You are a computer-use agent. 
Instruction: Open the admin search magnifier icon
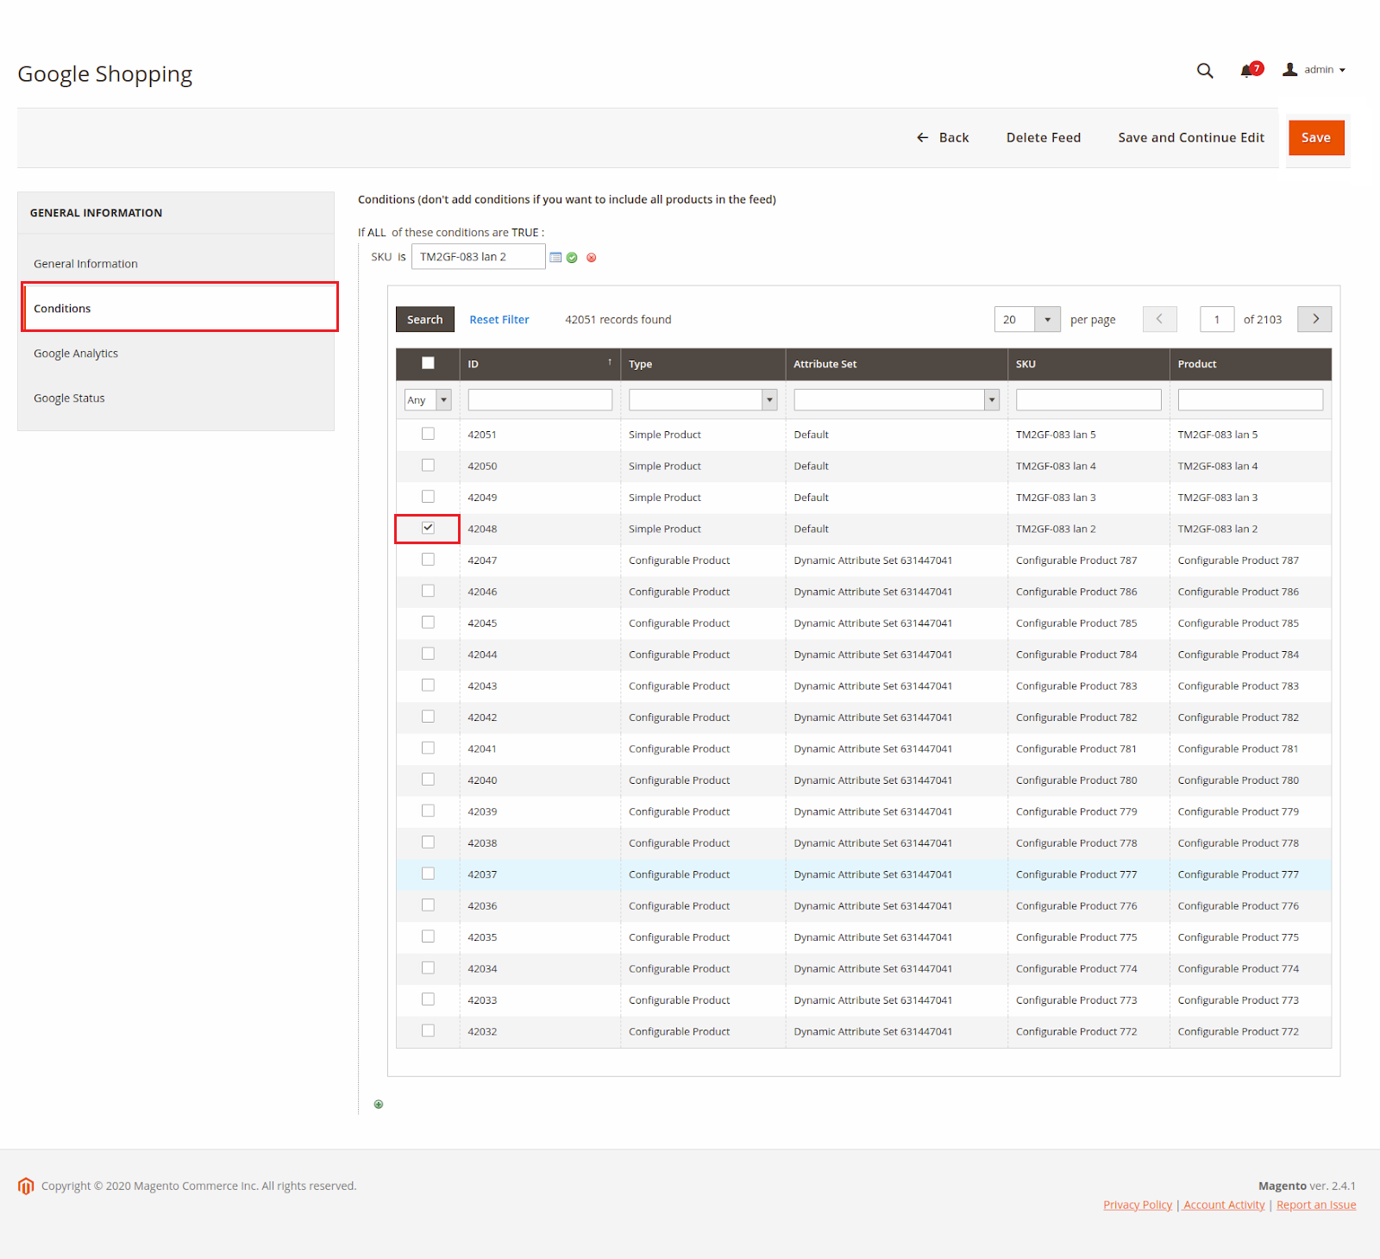click(x=1205, y=71)
